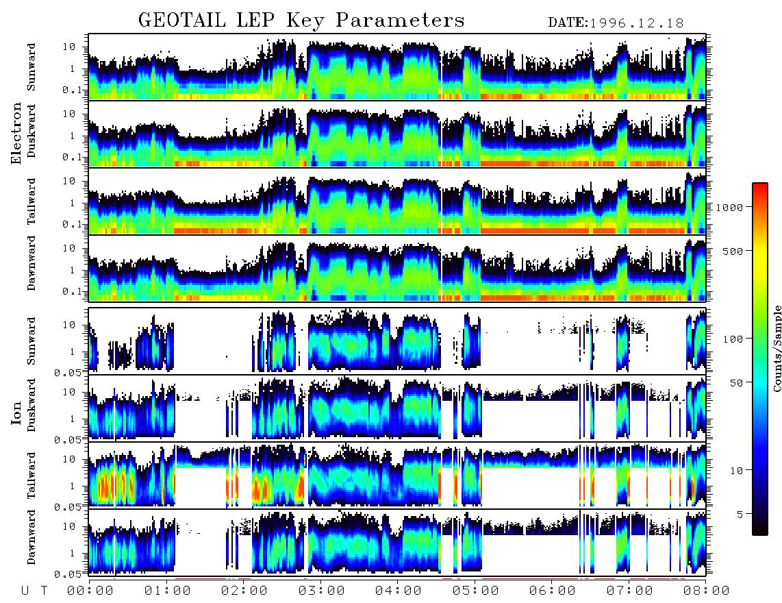The height and width of the screenshot is (603, 782).
Task: Click inside the Electron Sunward spectrogram panel
Action: [397, 66]
